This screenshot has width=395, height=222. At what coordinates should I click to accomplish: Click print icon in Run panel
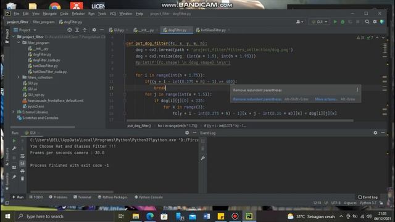22,171
